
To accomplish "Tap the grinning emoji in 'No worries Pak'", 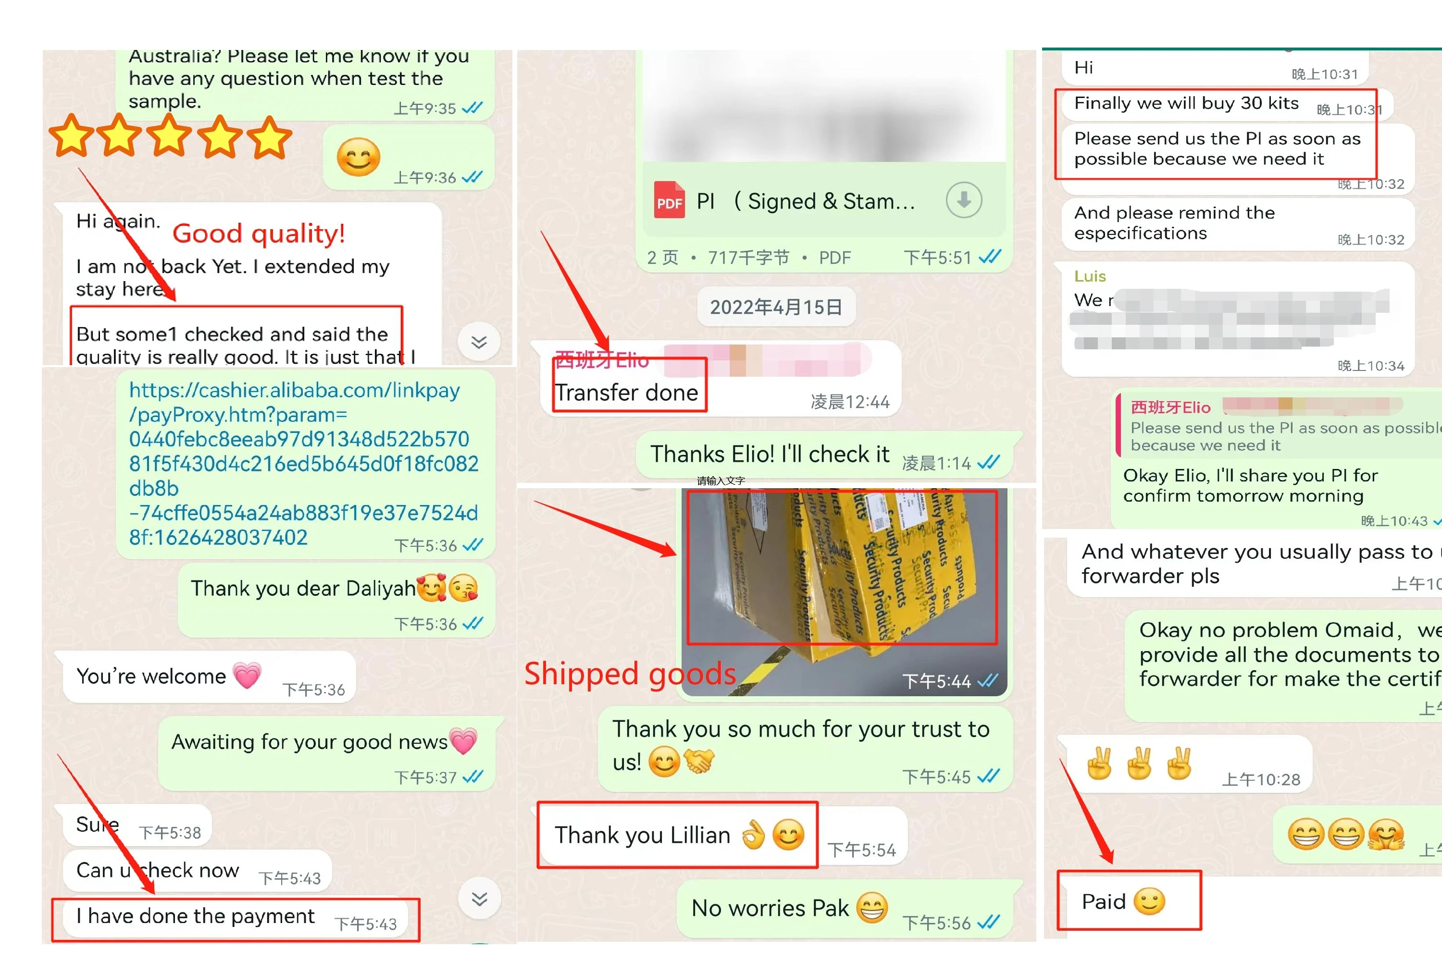I will [x=871, y=908].
